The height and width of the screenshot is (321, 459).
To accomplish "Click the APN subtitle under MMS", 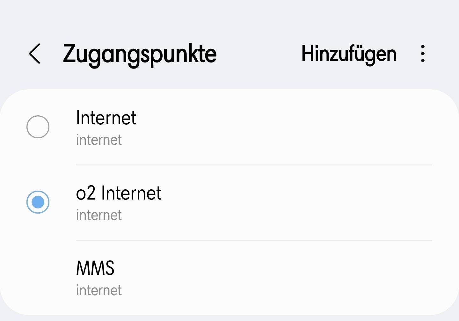I will point(99,290).
